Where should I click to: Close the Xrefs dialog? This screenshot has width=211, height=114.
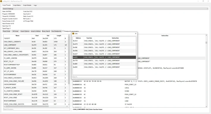[136, 34]
